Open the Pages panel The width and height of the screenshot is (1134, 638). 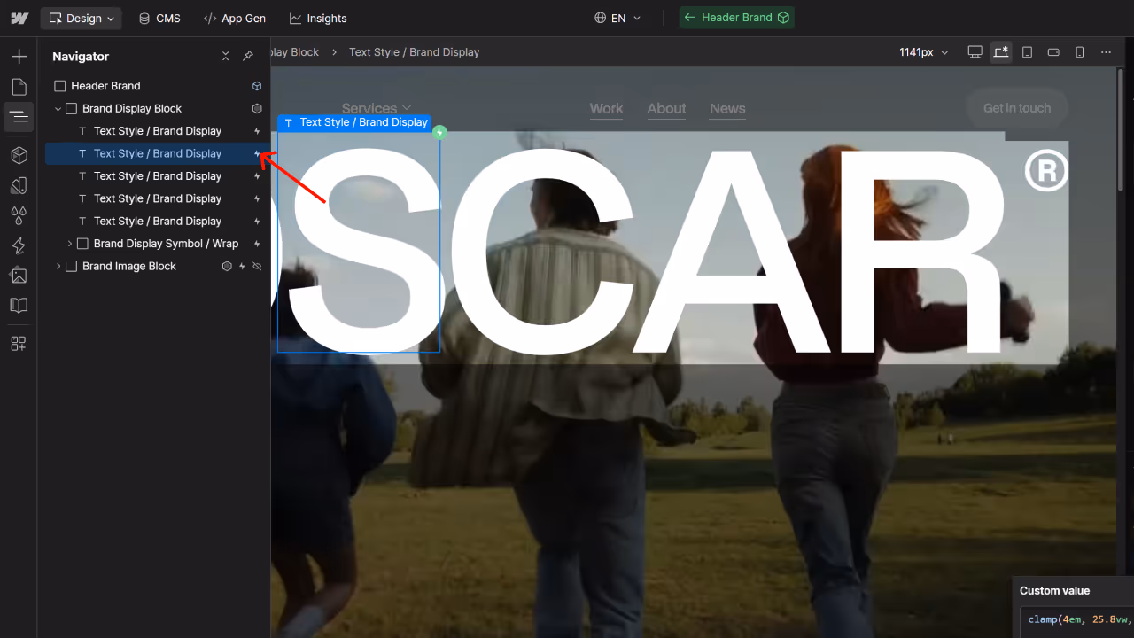point(19,87)
